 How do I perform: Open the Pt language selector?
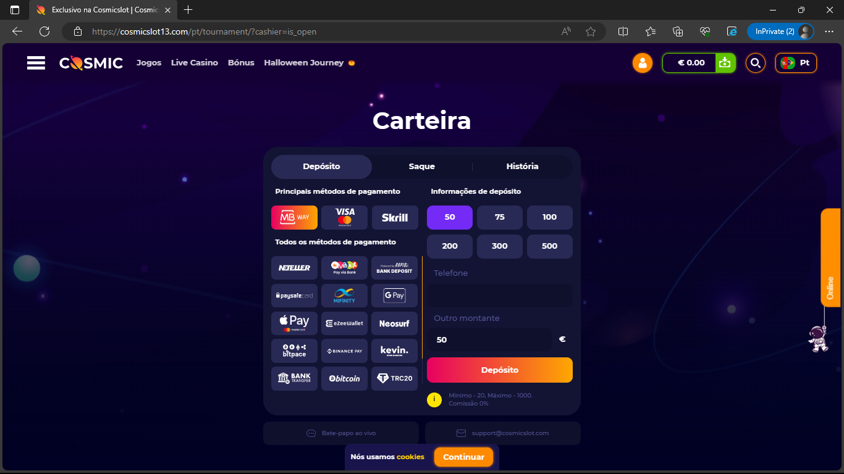coord(796,63)
